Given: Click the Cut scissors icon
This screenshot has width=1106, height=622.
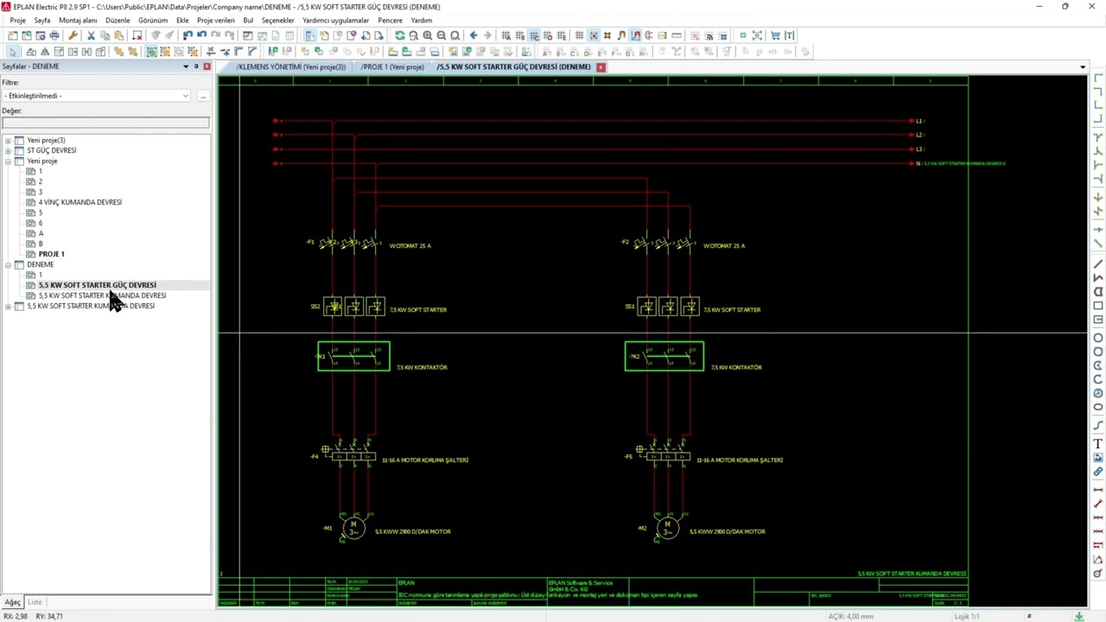Looking at the screenshot, I should [91, 35].
